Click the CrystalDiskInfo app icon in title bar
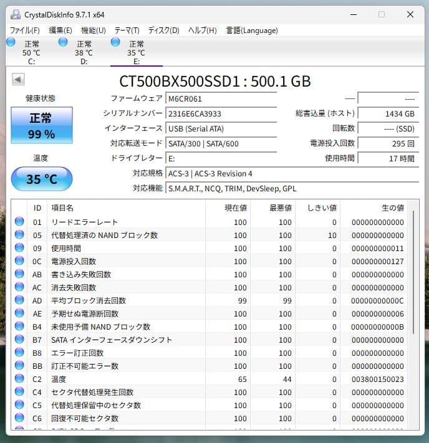 [15, 14]
